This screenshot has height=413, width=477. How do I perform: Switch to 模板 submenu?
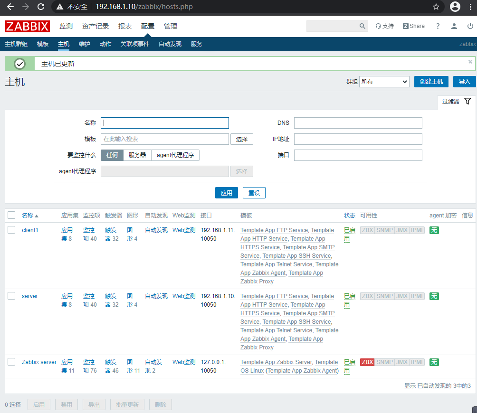tap(43, 44)
